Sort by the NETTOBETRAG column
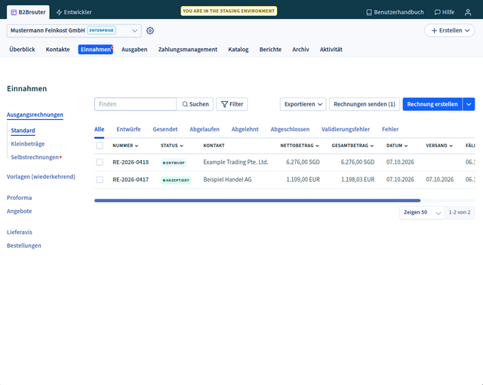This screenshot has height=385, width=483. pos(300,146)
